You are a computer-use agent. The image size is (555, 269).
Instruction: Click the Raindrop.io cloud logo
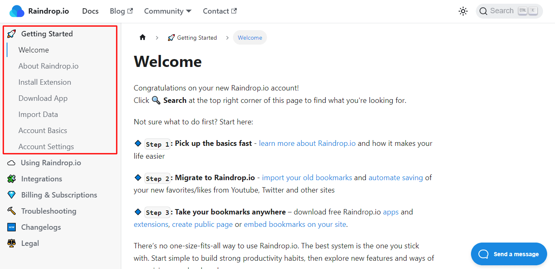(17, 11)
